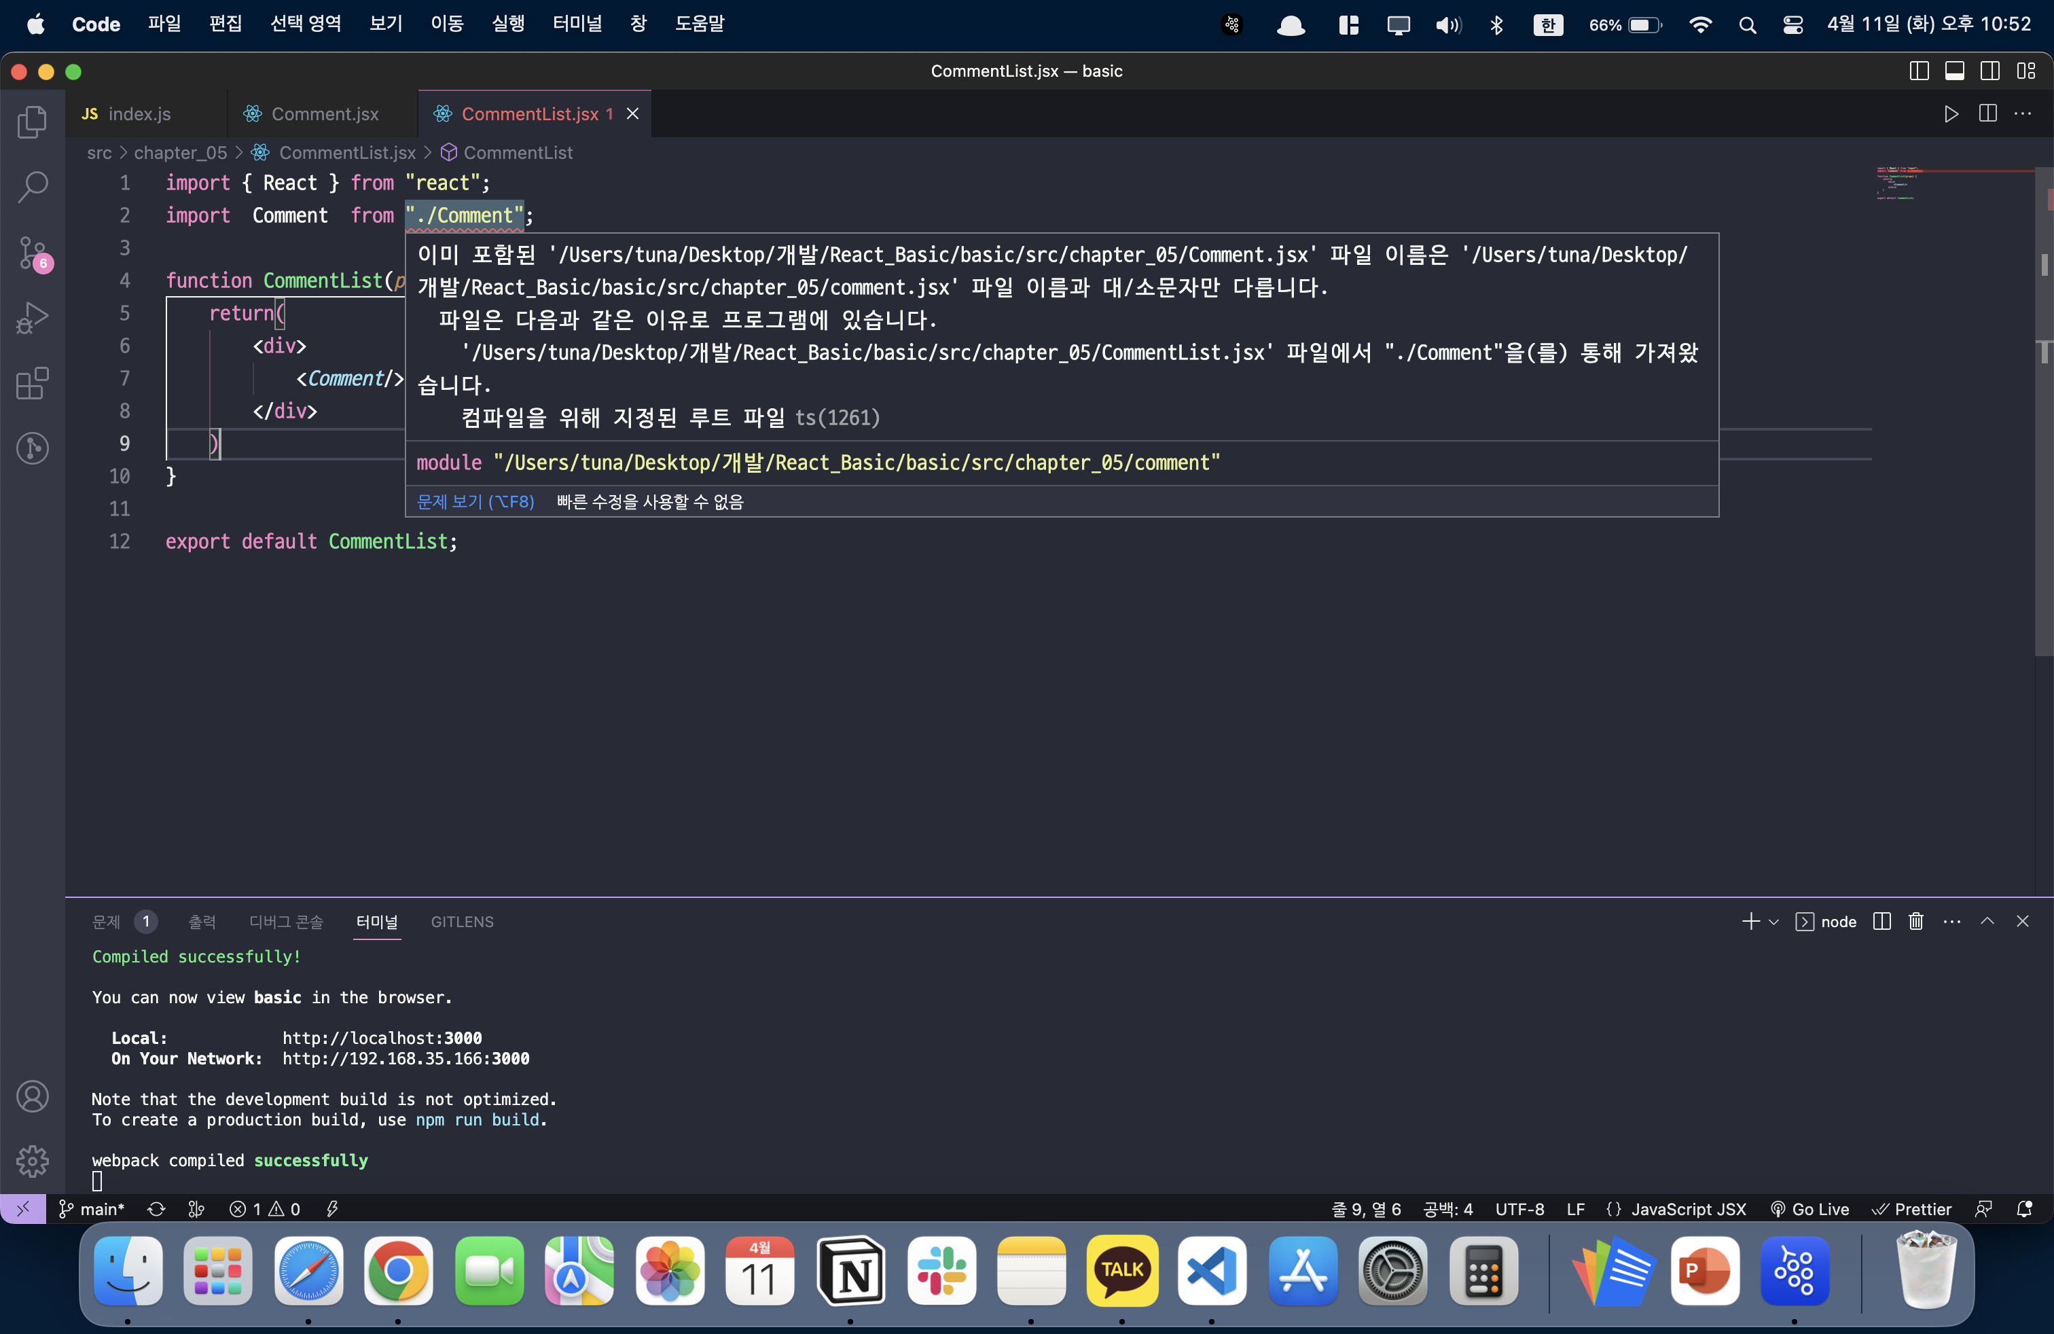Image resolution: width=2054 pixels, height=1334 pixels.
Task: Kill the terminal with trash icon
Action: (1916, 922)
